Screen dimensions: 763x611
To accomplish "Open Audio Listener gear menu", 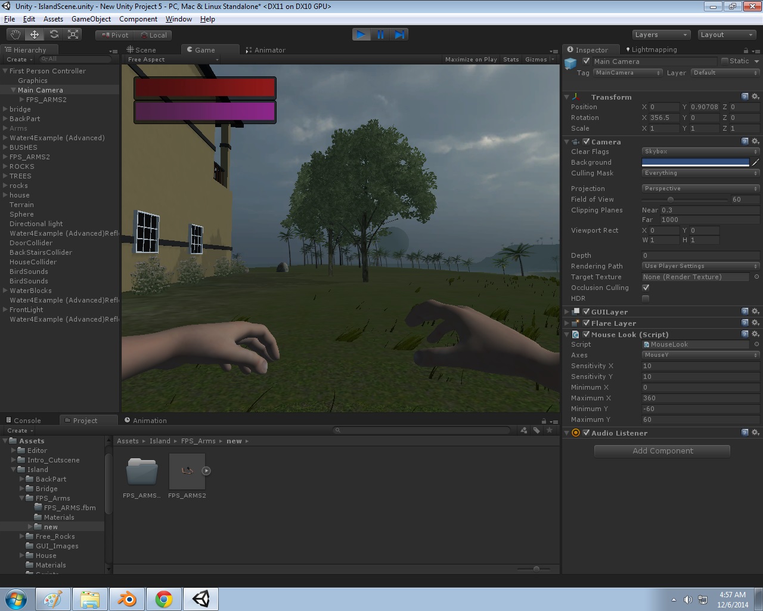I will pos(755,433).
